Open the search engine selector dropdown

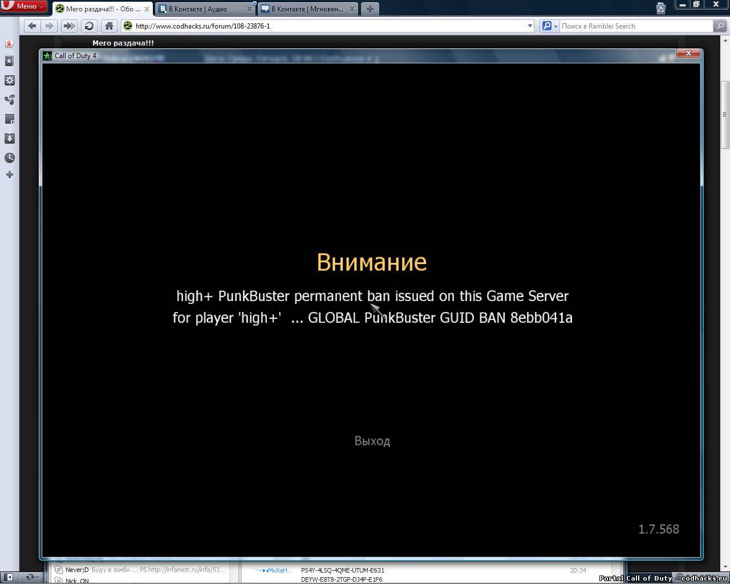click(549, 26)
